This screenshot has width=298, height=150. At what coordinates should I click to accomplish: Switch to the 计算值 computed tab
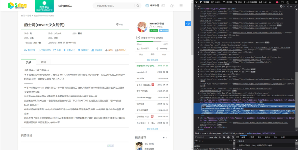[x=251, y=137]
